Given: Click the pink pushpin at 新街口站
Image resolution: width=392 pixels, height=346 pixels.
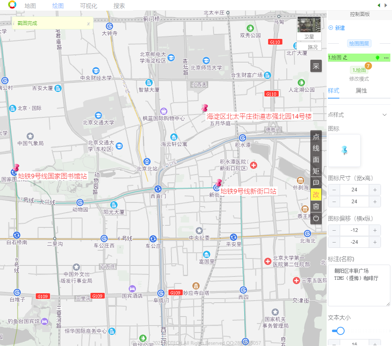Looking at the screenshot, I should [x=219, y=183].
